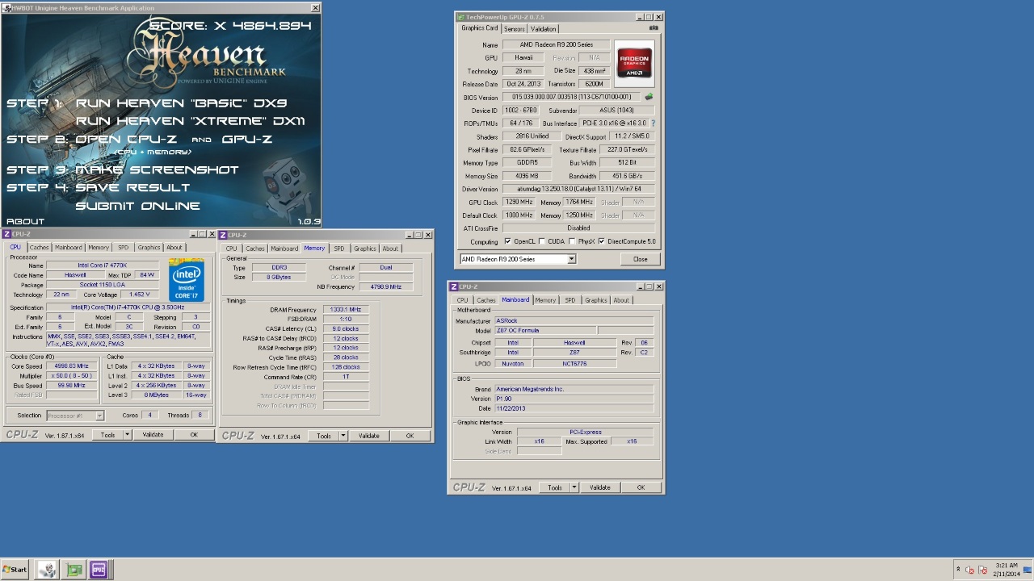The width and height of the screenshot is (1034, 581).
Task: Expand Tools dropdown arrow in CPU-Z Mainboard window
Action: 574,487
